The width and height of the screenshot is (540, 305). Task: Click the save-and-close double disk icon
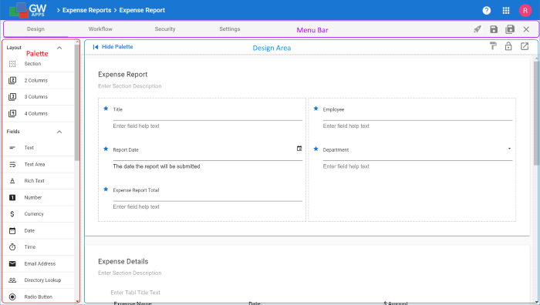point(510,29)
